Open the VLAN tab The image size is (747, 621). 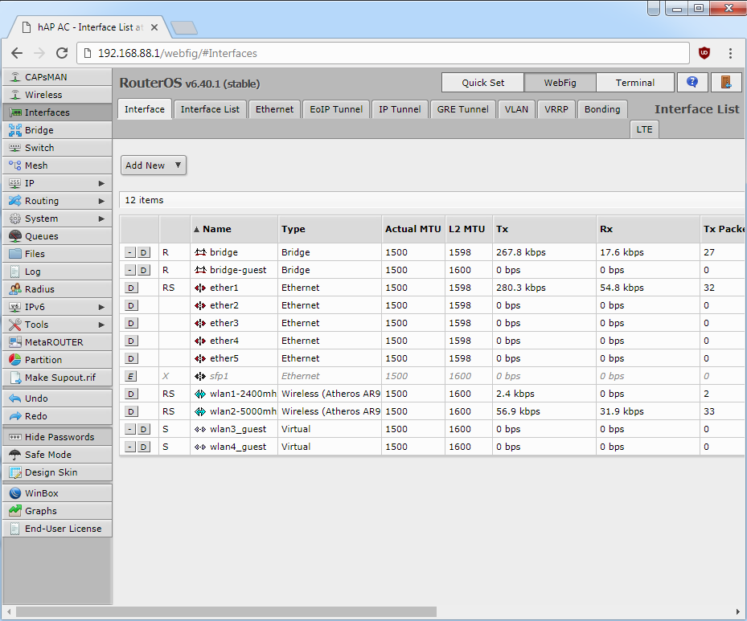click(x=516, y=109)
